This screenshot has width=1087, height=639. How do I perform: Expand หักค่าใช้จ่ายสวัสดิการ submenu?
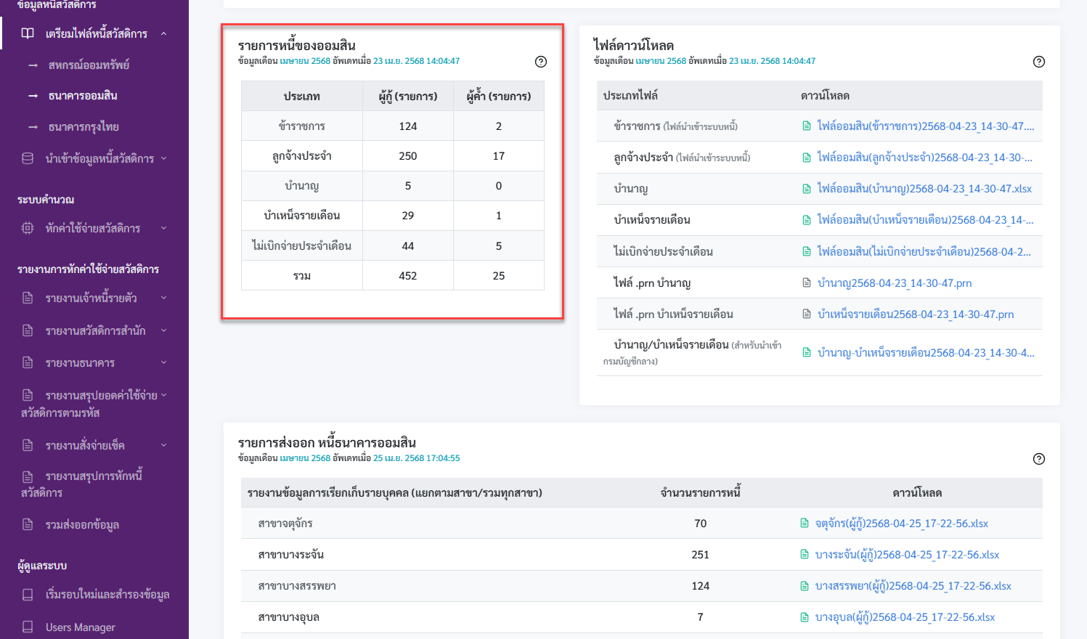(163, 228)
